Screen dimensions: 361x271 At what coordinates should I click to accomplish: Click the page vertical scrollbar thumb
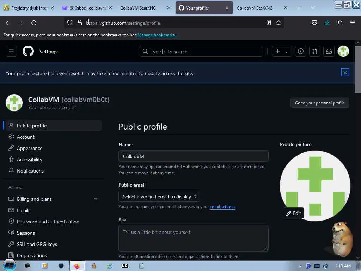point(358,69)
